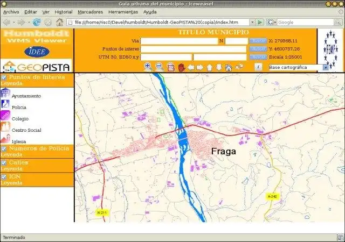
Task: Toggle Numeros de Policia layer checkbox
Action: tap(4, 148)
